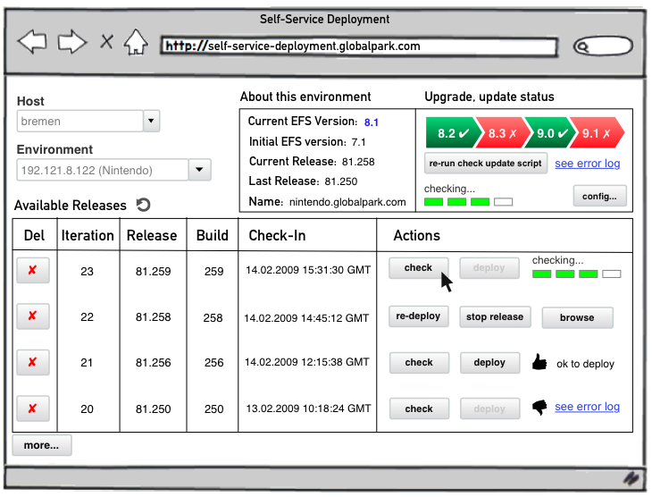This screenshot has height=497, width=652.
Task: Stop release for build 258
Action: [x=495, y=316]
